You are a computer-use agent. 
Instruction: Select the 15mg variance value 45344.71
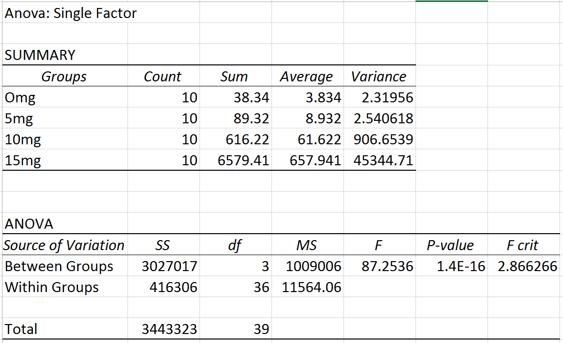383,161
